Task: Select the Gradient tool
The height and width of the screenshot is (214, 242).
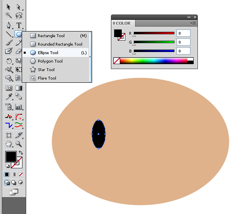Action: pyautogui.click(x=19, y=88)
